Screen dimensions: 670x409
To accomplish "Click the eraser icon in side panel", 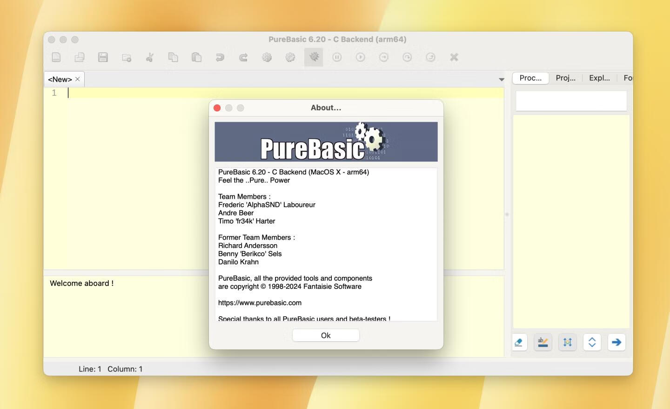I will point(519,343).
